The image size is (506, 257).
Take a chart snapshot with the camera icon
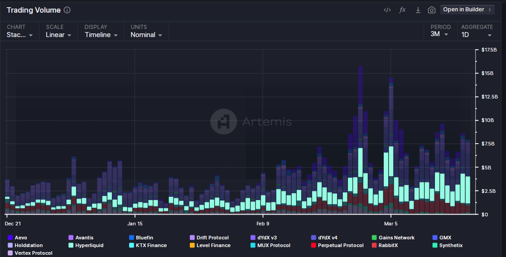click(431, 10)
